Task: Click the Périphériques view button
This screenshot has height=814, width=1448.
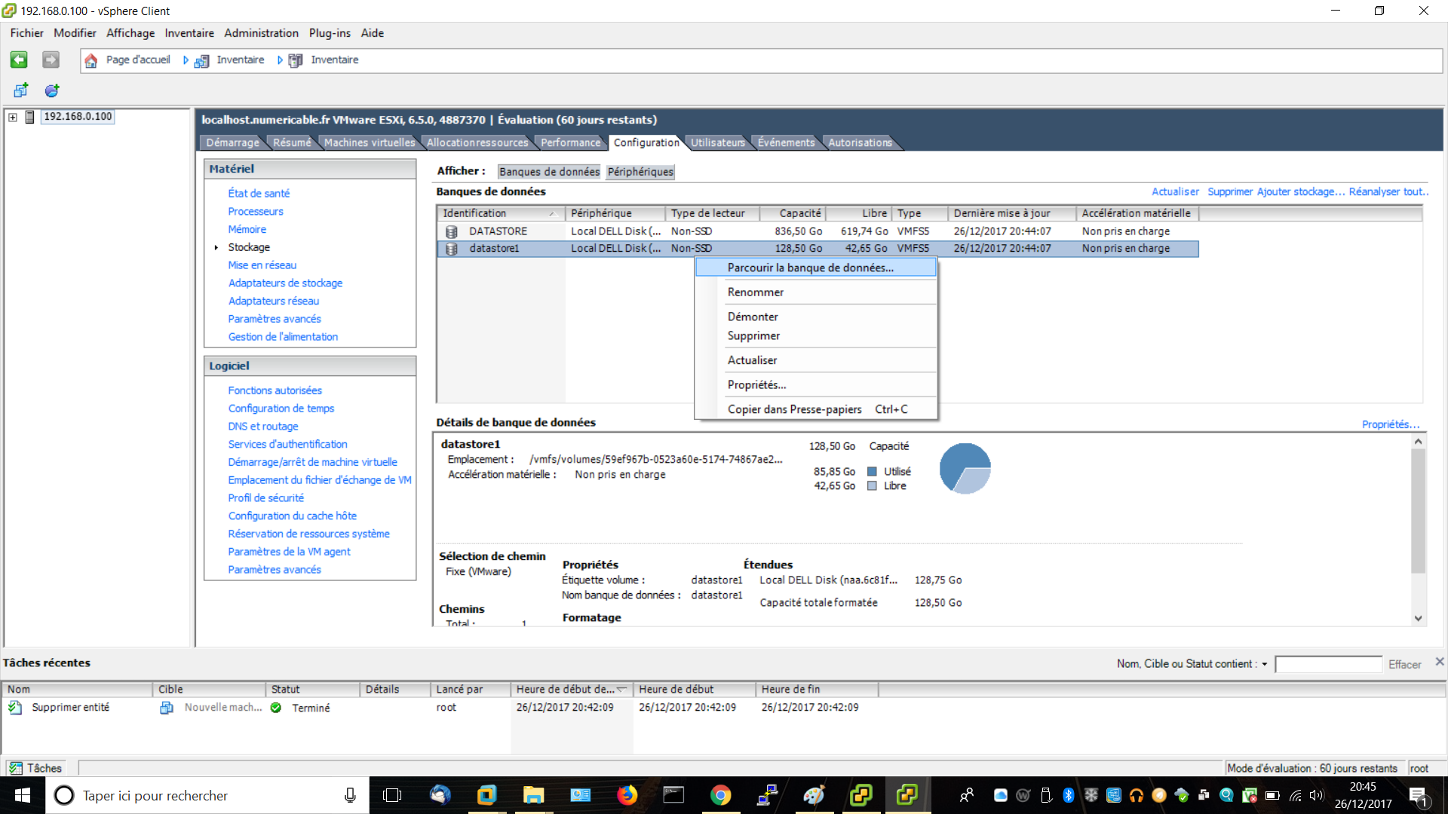Action: coord(640,172)
